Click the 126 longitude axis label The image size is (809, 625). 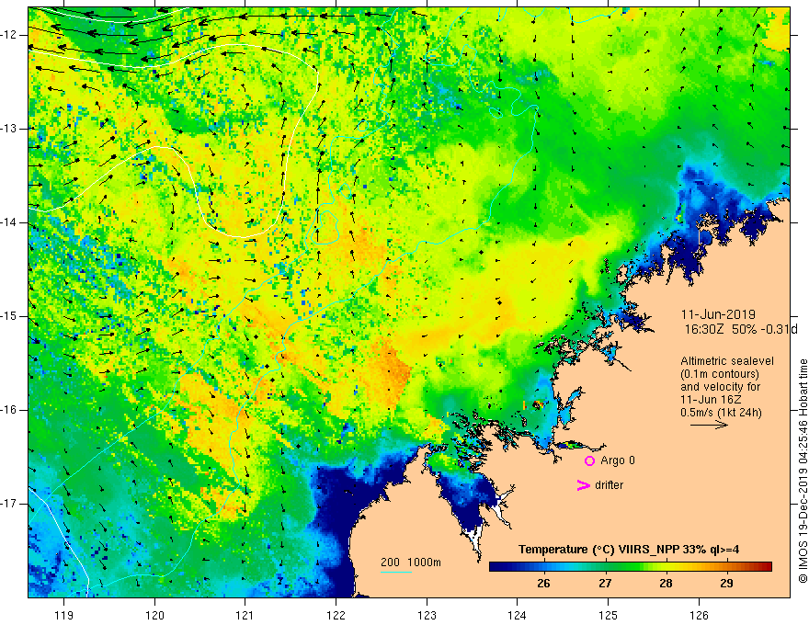pyautogui.click(x=699, y=615)
